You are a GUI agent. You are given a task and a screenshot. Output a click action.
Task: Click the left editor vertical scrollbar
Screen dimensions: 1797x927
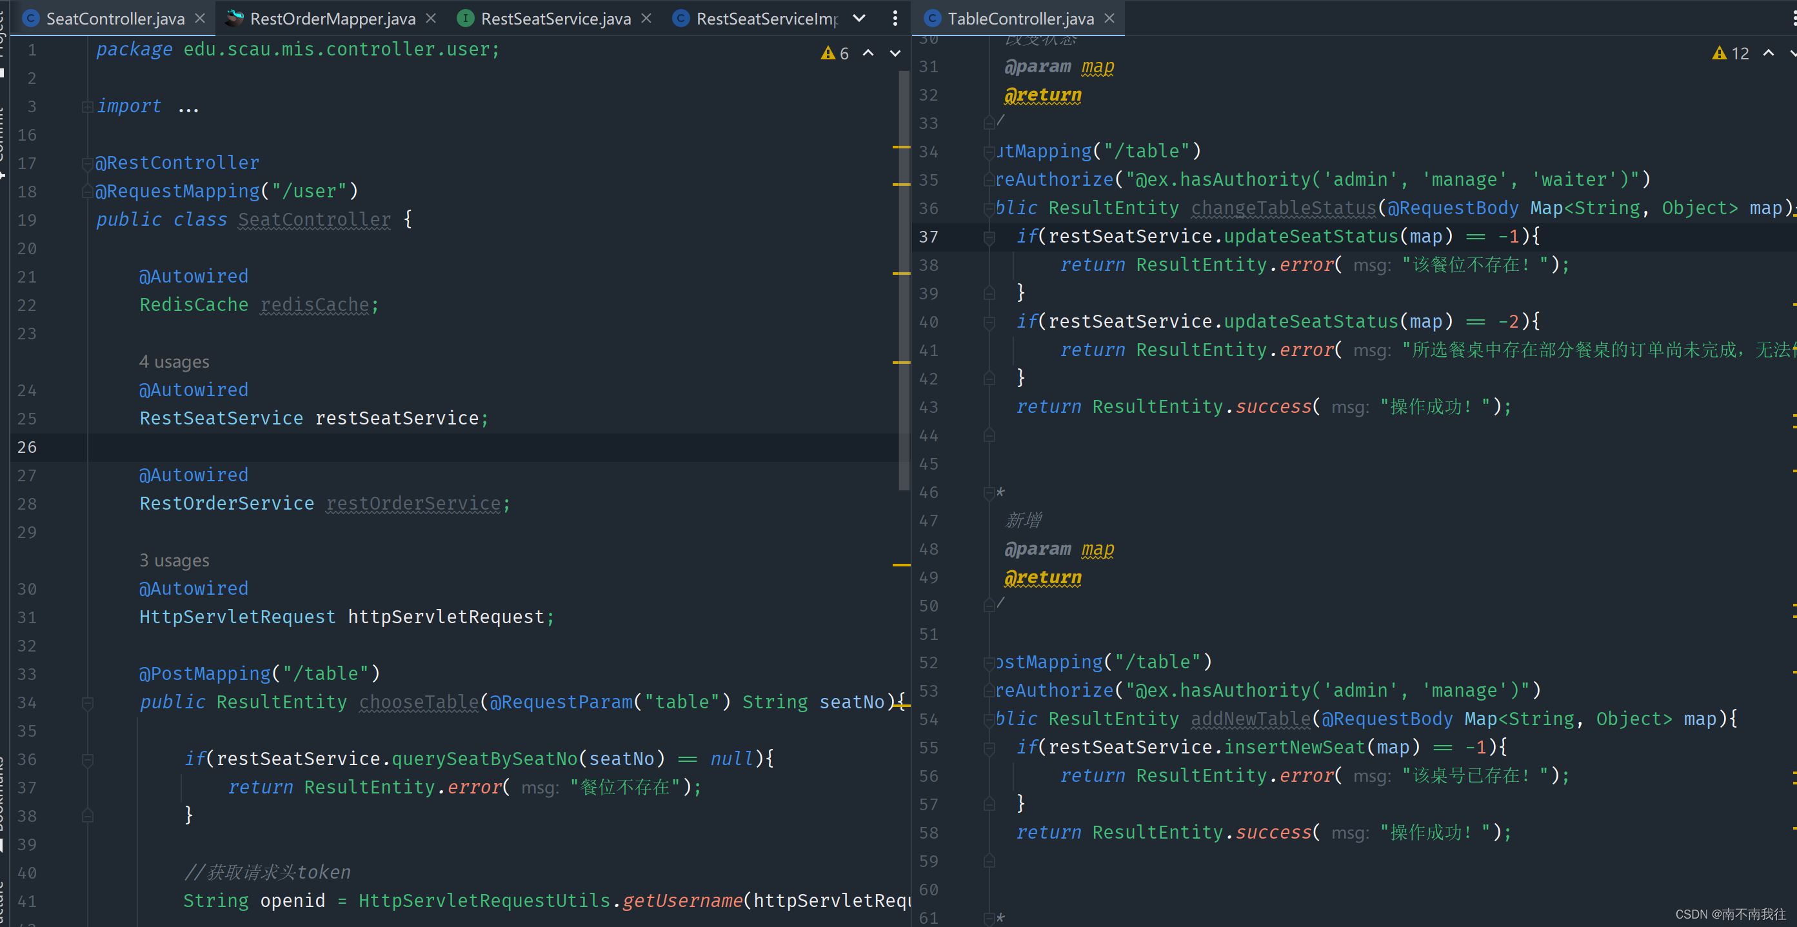tap(904, 279)
